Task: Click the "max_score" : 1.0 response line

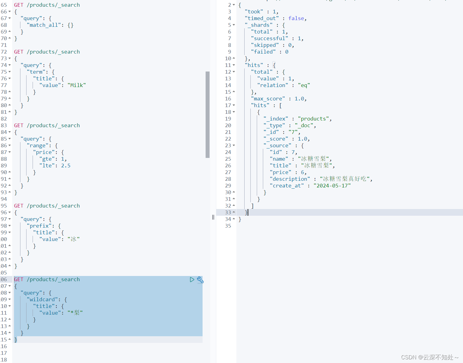Action: point(279,99)
